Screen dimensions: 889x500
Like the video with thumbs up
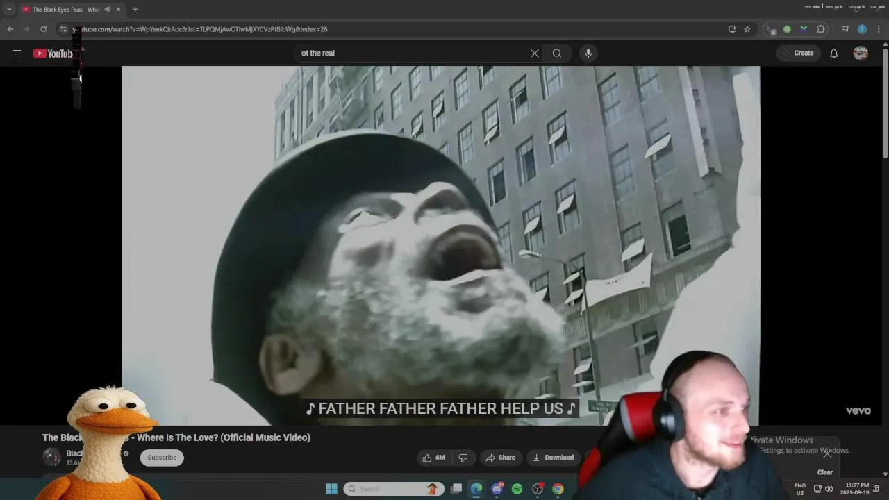pyautogui.click(x=433, y=458)
